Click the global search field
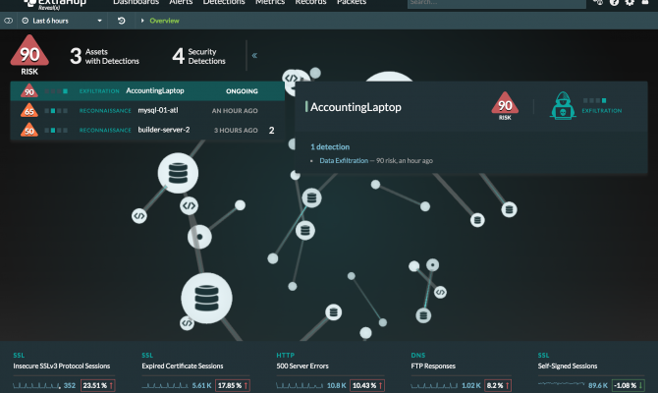658x393 pixels. click(x=496, y=3)
